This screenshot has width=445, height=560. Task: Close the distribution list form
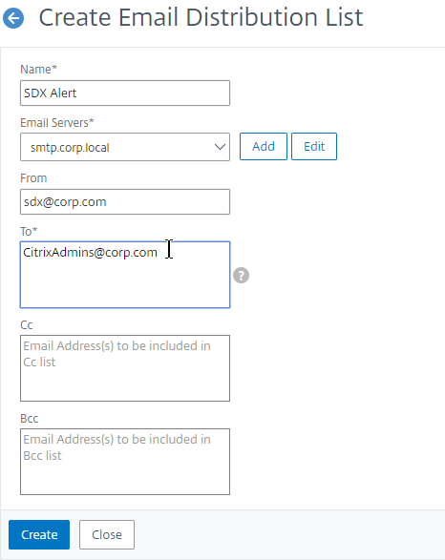coord(107,534)
